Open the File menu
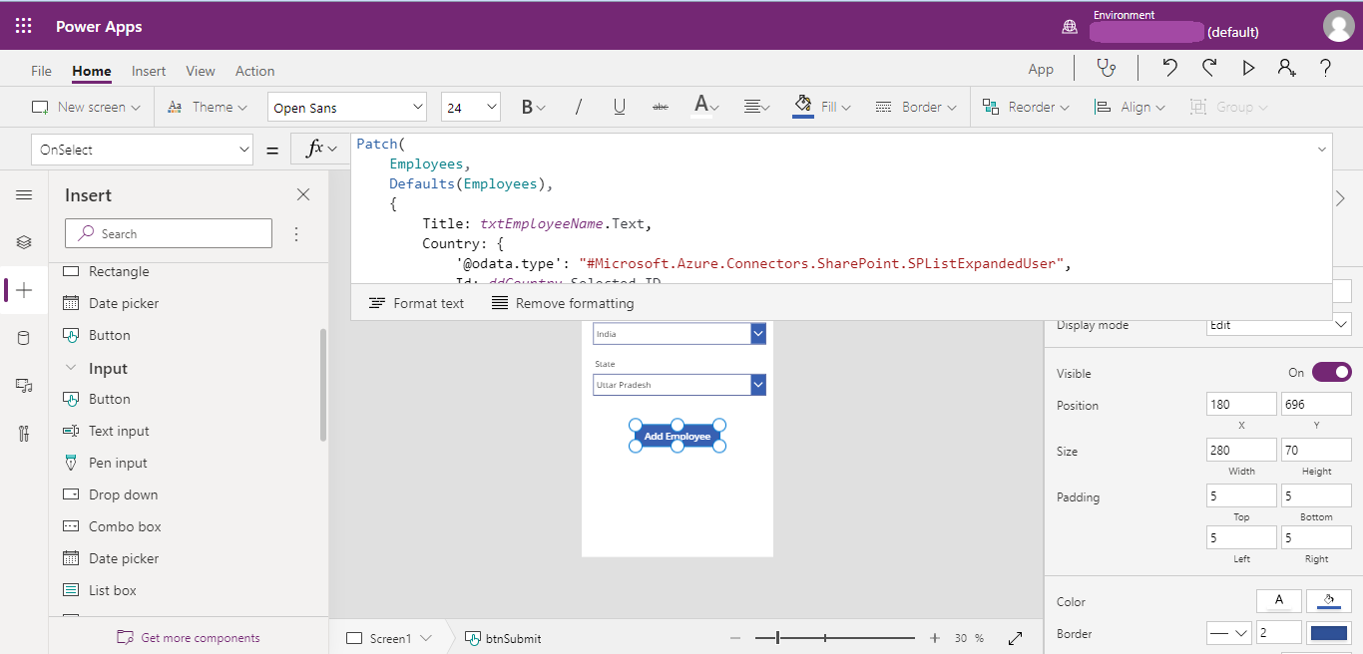This screenshot has height=654, width=1363. click(41, 71)
